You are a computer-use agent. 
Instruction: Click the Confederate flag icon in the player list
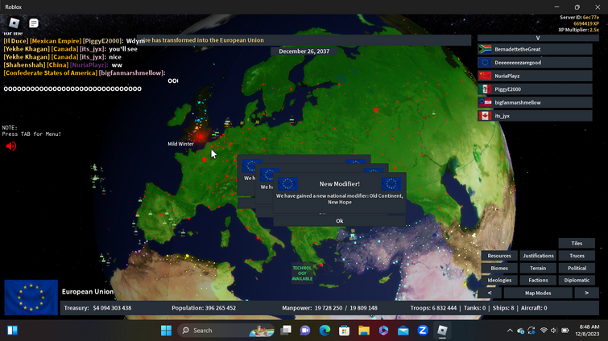tap(485, 103)
